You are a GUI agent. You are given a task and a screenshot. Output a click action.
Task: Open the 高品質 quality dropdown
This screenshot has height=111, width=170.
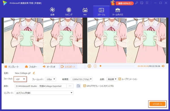tap(112, 79)
